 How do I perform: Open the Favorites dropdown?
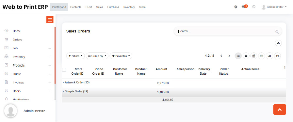[121, 56]
